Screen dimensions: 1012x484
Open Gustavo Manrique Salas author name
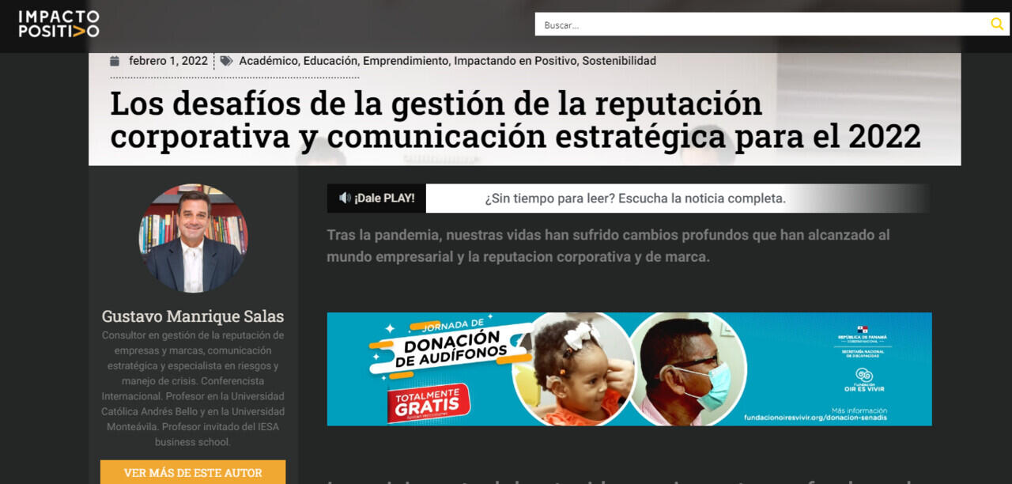pyautogui.click(x=193, y=316)
